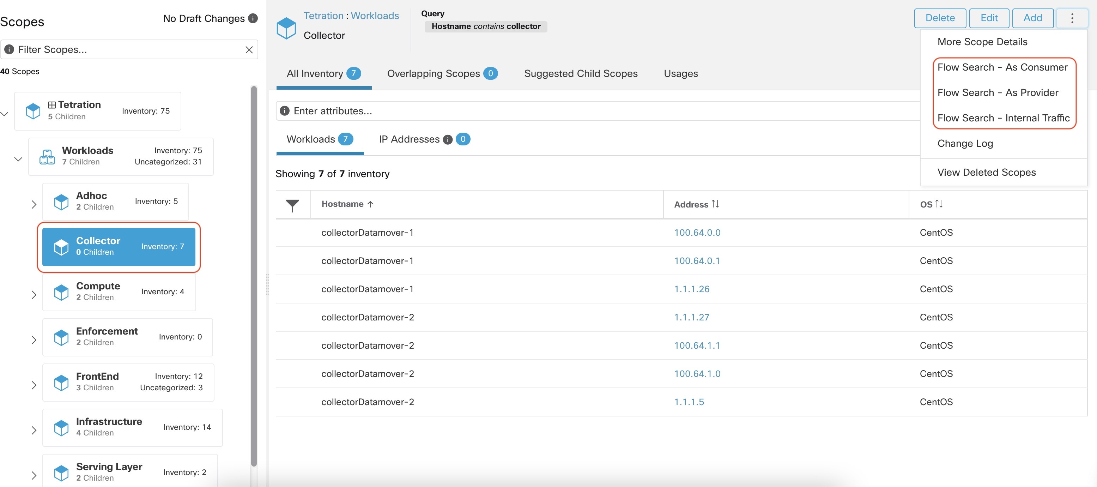Screen dimensions: 1097x487
Task: Select the Flow Search Internal Traffic option
Action: [x=1004, y=118]
